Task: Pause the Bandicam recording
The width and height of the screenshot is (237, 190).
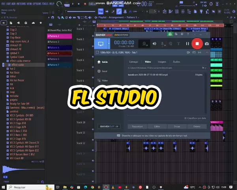Action: (x=188, y=44)
